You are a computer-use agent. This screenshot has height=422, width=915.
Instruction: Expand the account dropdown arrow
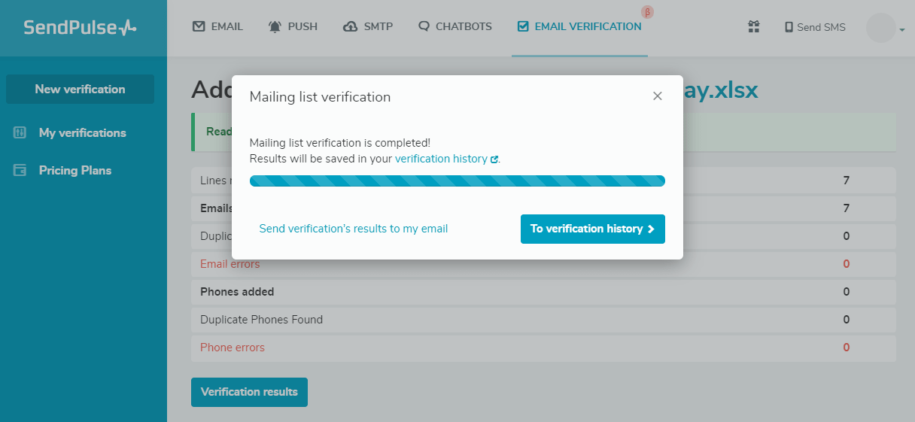(902, 30)
